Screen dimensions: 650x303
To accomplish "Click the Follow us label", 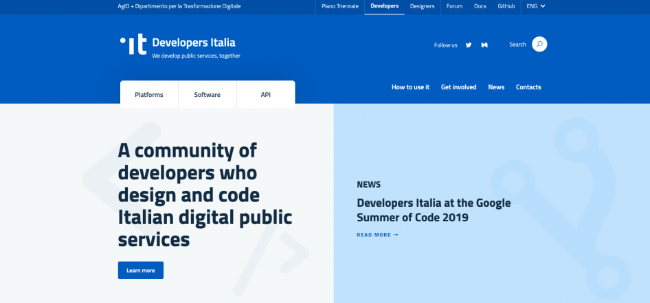I will tap(446, 45).
